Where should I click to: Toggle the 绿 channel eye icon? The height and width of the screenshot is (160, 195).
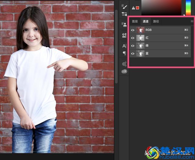pos(133,46)
